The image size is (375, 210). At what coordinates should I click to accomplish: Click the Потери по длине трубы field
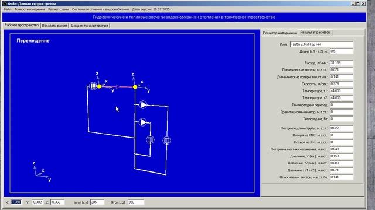341,128
